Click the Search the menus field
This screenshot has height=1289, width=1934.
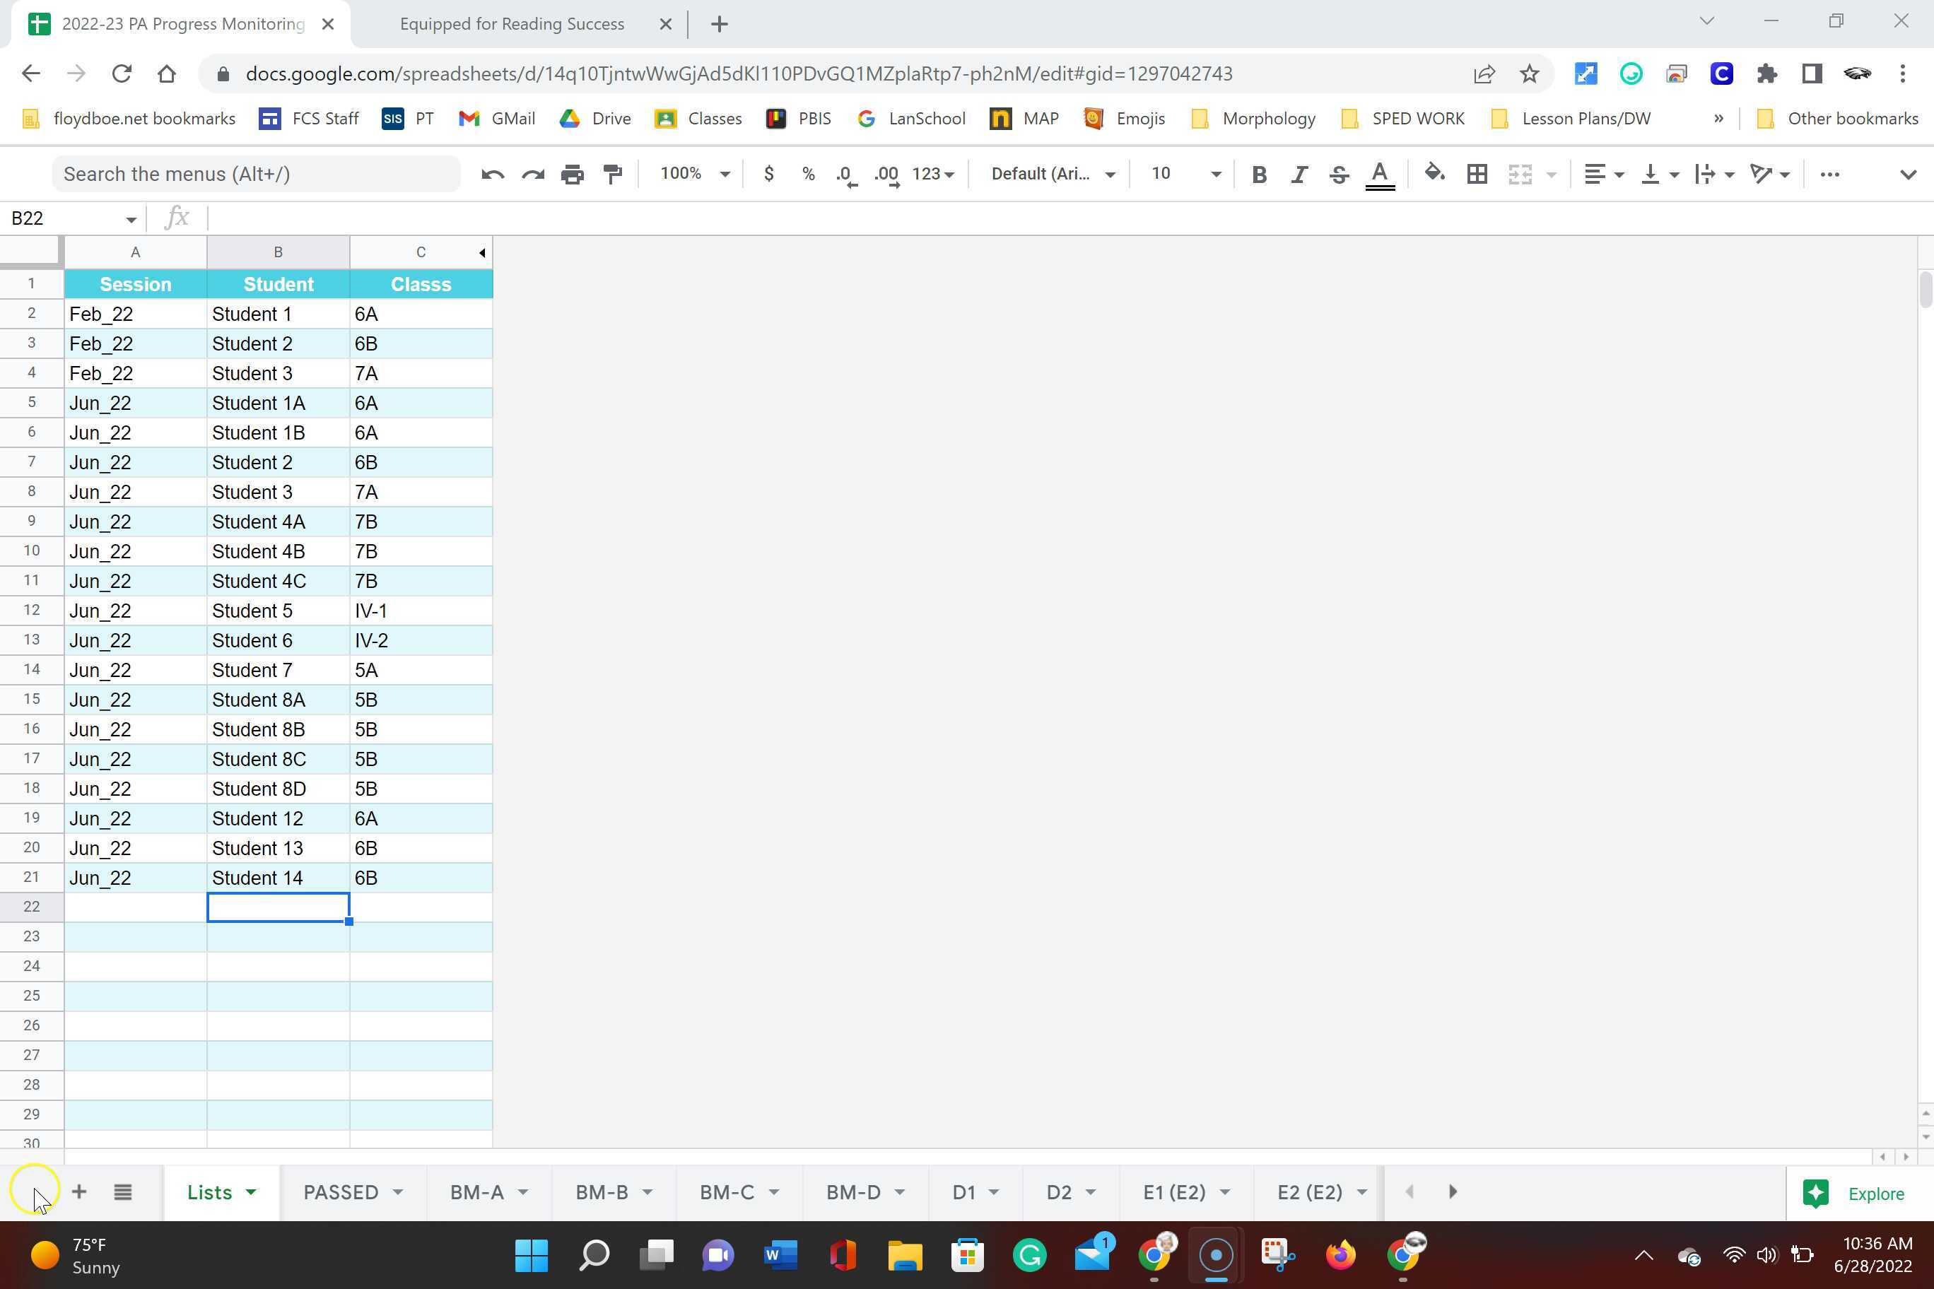pos(256,173)
